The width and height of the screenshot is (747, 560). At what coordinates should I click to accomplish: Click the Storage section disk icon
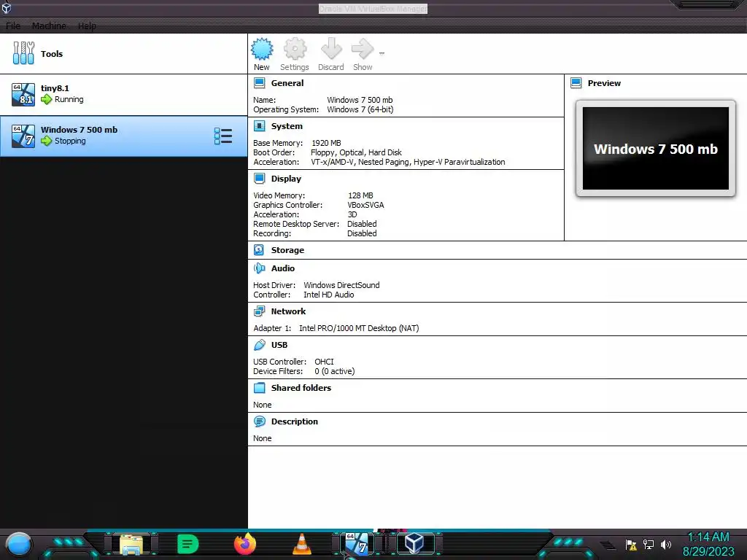pos(259,250)
